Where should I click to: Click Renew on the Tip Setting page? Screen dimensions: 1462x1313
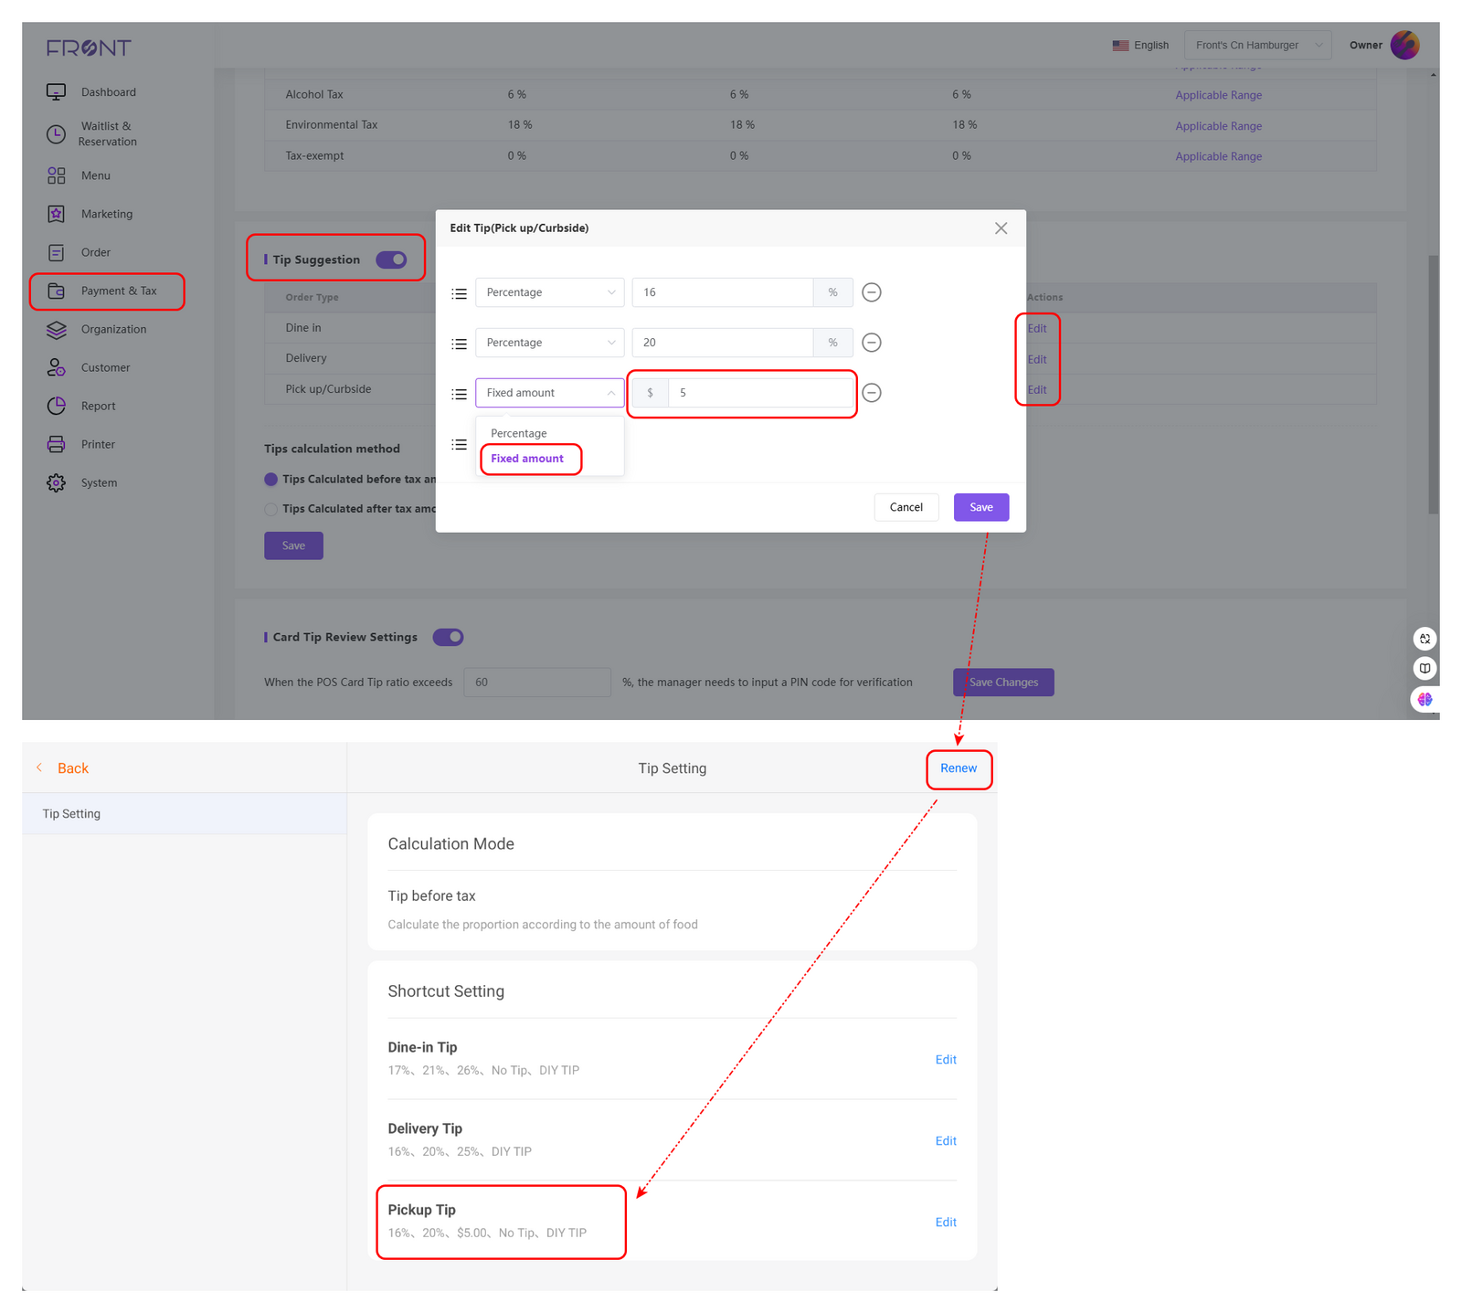[958, 768]
